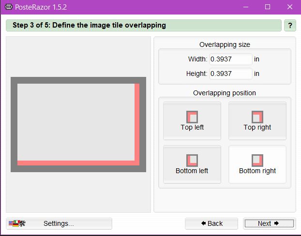Image resolution: width=301 pixels, height=236 pixels.
Task: Go Back to the previous step
Action: click(x=211, y=223)
